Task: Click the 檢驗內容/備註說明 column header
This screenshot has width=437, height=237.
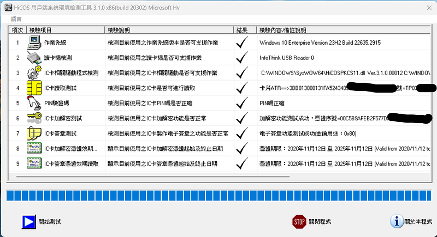Action: point(344,30)
